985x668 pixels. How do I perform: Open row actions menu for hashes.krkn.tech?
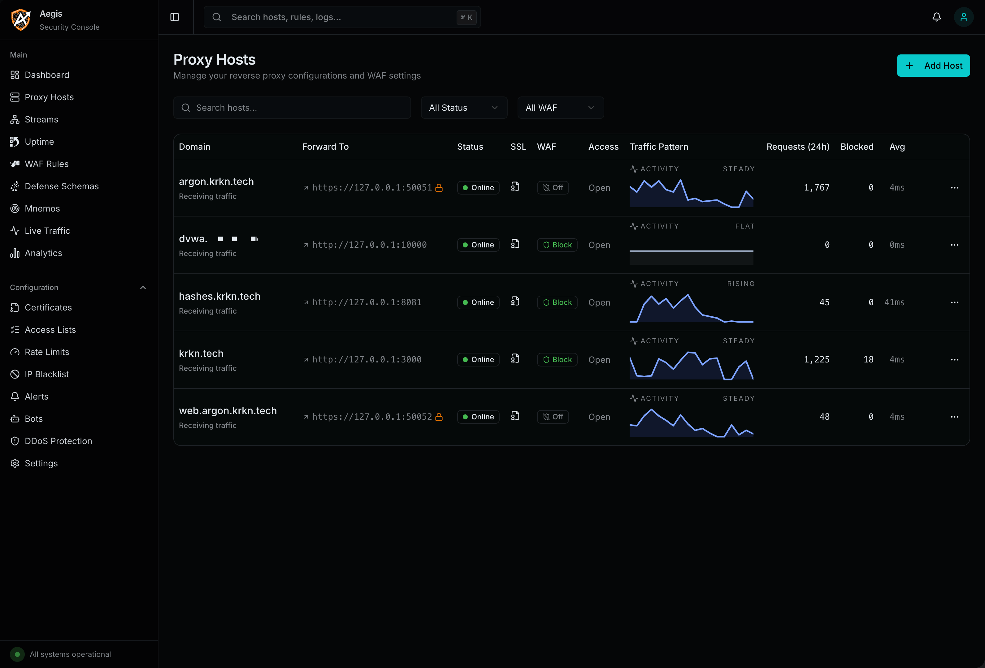tap(954, 302)
